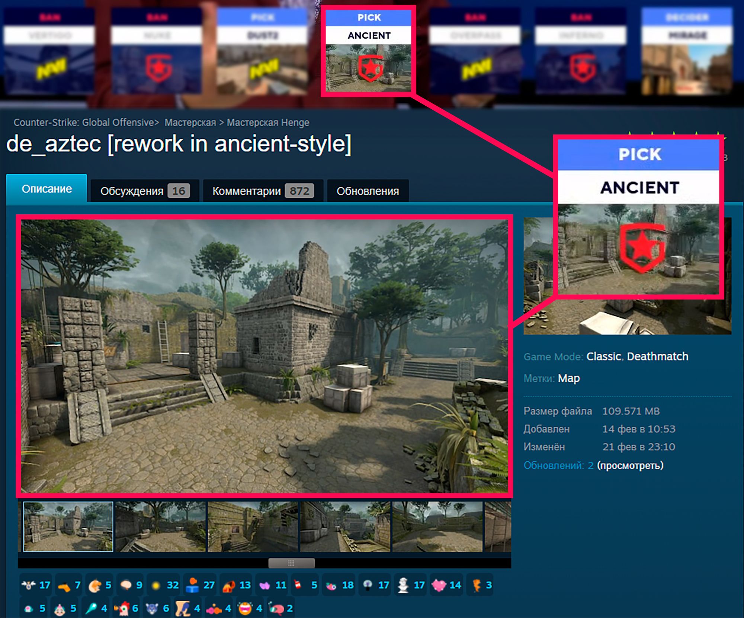The width and height of the screenshot is (744, 618).
Task: Click the teal dome award showing 5
Action: [x=34, y=608]
